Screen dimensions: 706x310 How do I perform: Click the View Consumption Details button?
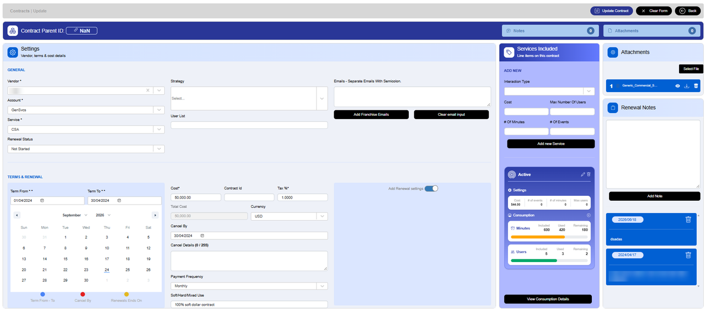coord(548,299)
